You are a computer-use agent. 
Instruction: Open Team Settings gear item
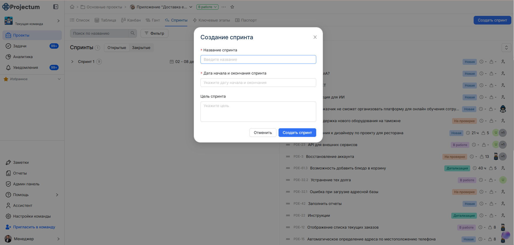coord(32,216)
